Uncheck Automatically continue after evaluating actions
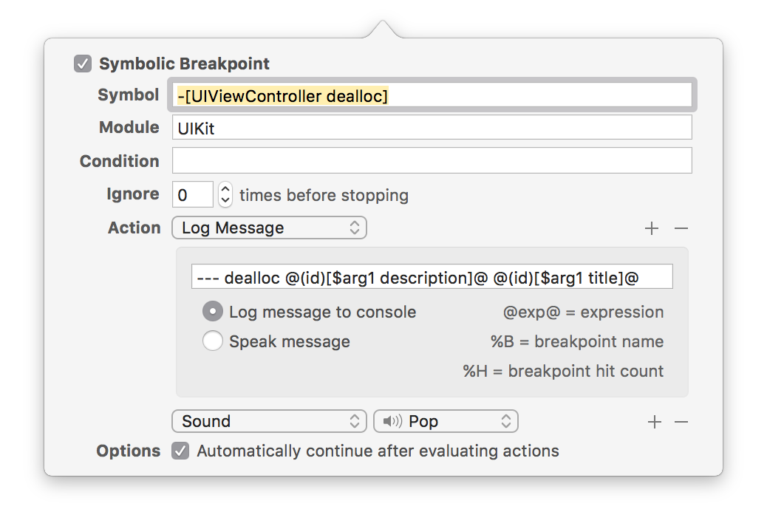Screen dimensions: 767x526 tap(180, 451)
